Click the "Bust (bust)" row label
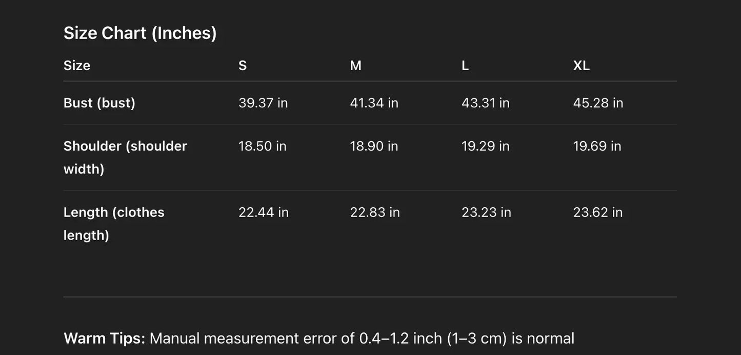 [99, 103]
